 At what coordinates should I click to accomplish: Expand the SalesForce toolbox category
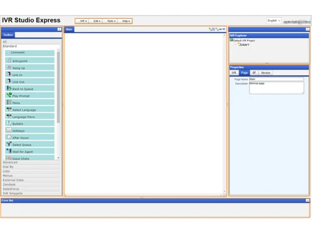[31, 189]
